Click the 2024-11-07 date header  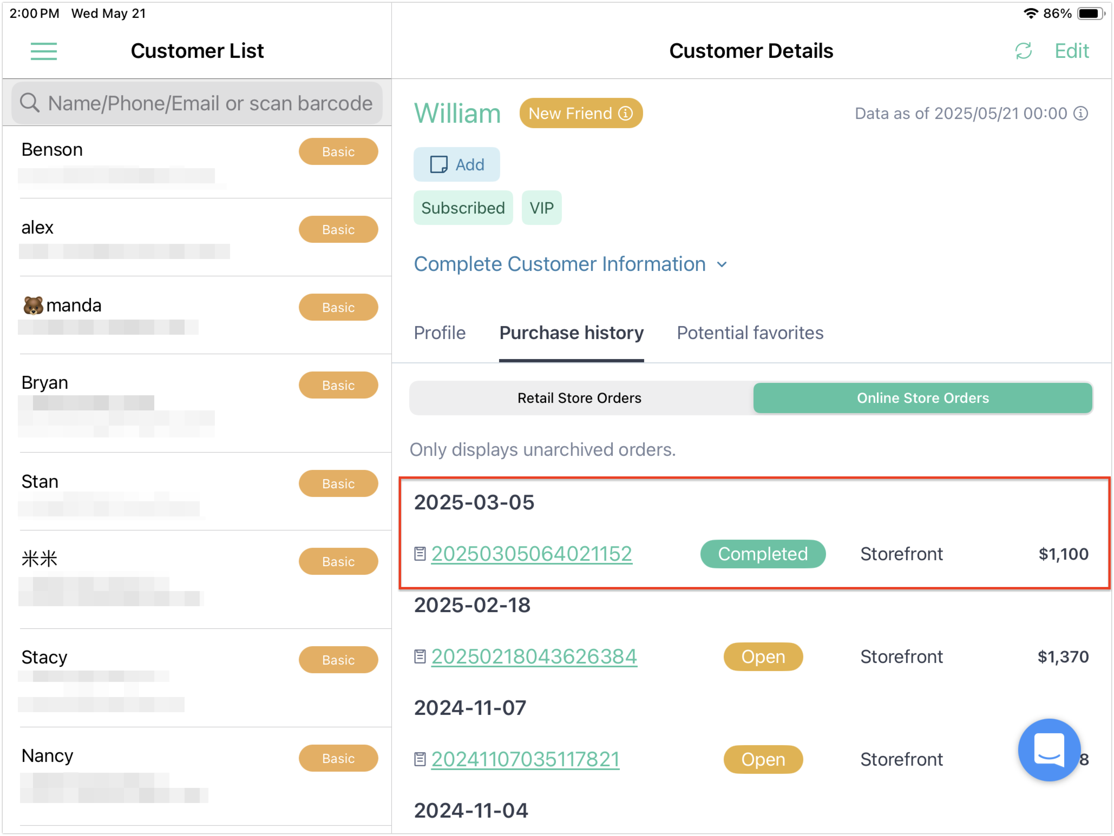[x=470, y=708]
